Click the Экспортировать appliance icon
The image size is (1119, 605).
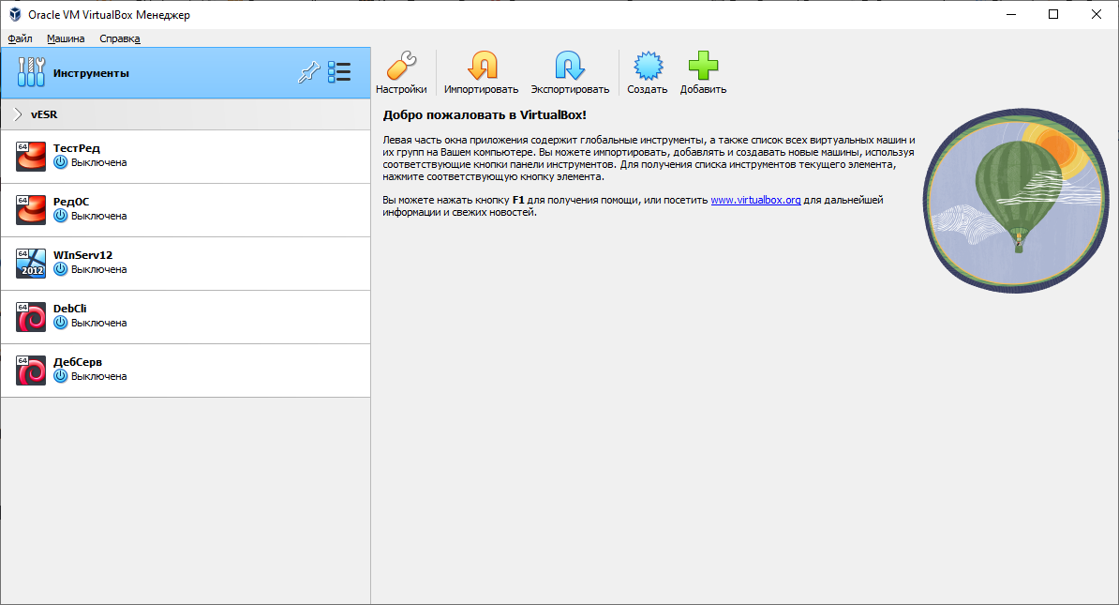coord(570,66)
